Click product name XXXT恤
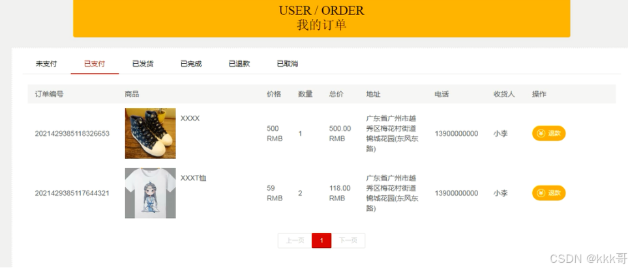This screenshot has width=630, height=270. [193, 178]
